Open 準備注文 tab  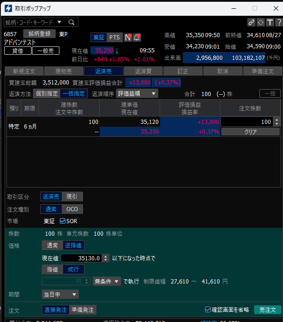point(263,71)
